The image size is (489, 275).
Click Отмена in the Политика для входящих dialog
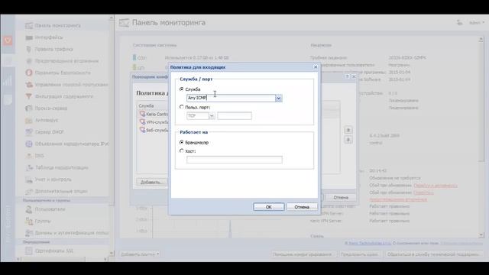(x=302, y=207)
